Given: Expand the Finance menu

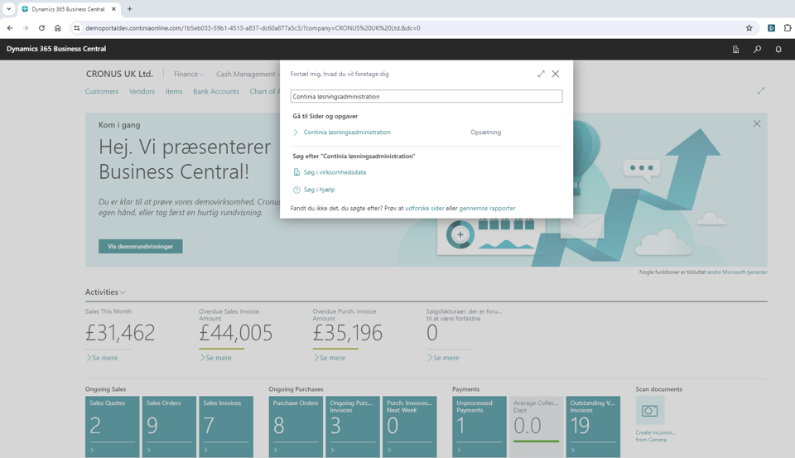Looking at the screenshot, I should (x=189, y=74).
